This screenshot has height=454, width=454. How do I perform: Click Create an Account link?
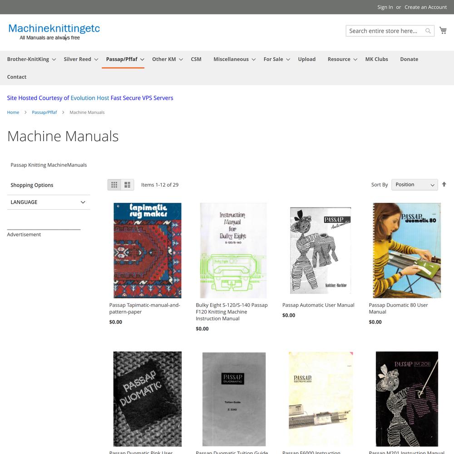pos(425,7)
